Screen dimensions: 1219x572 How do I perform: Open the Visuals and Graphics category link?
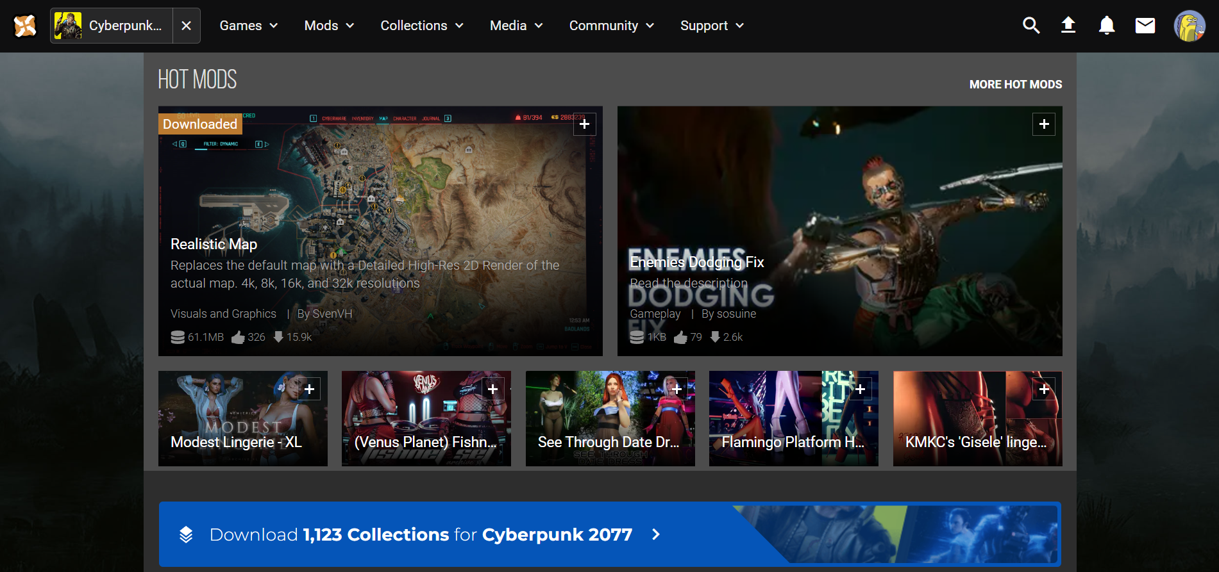click(223, 314)
